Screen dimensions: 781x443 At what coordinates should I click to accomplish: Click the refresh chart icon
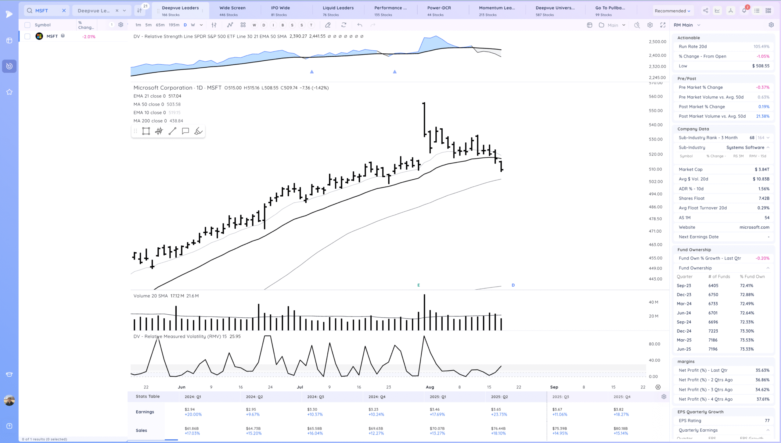click(x=344, y=25)
